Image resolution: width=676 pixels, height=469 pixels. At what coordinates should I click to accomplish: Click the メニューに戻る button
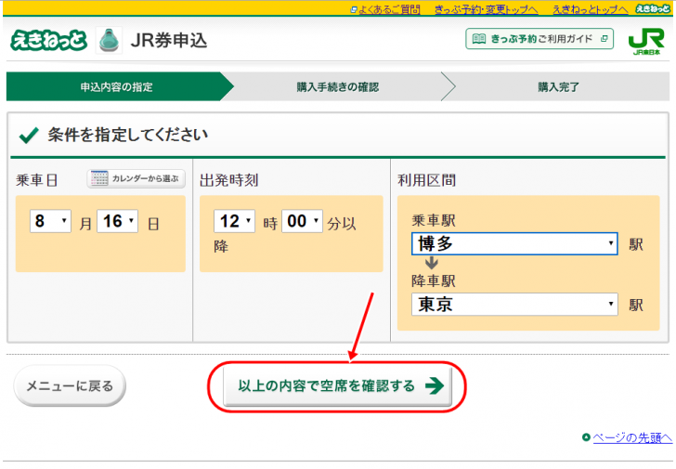(70, 385)
